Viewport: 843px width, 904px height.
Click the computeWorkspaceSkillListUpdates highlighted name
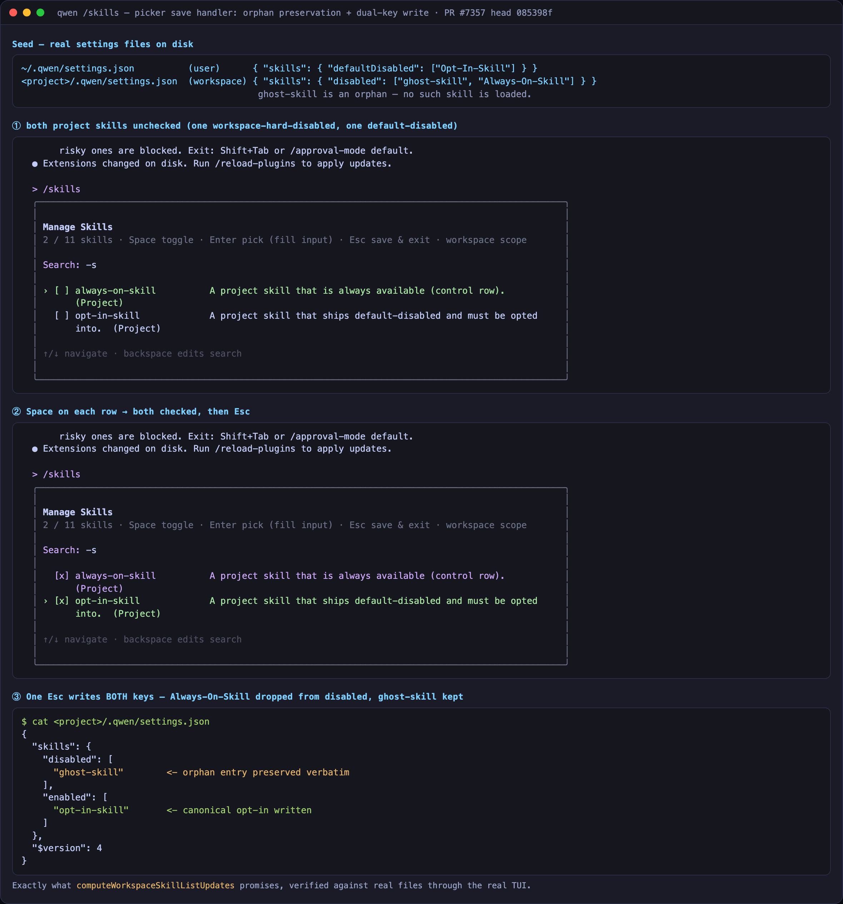pos(155,885)
